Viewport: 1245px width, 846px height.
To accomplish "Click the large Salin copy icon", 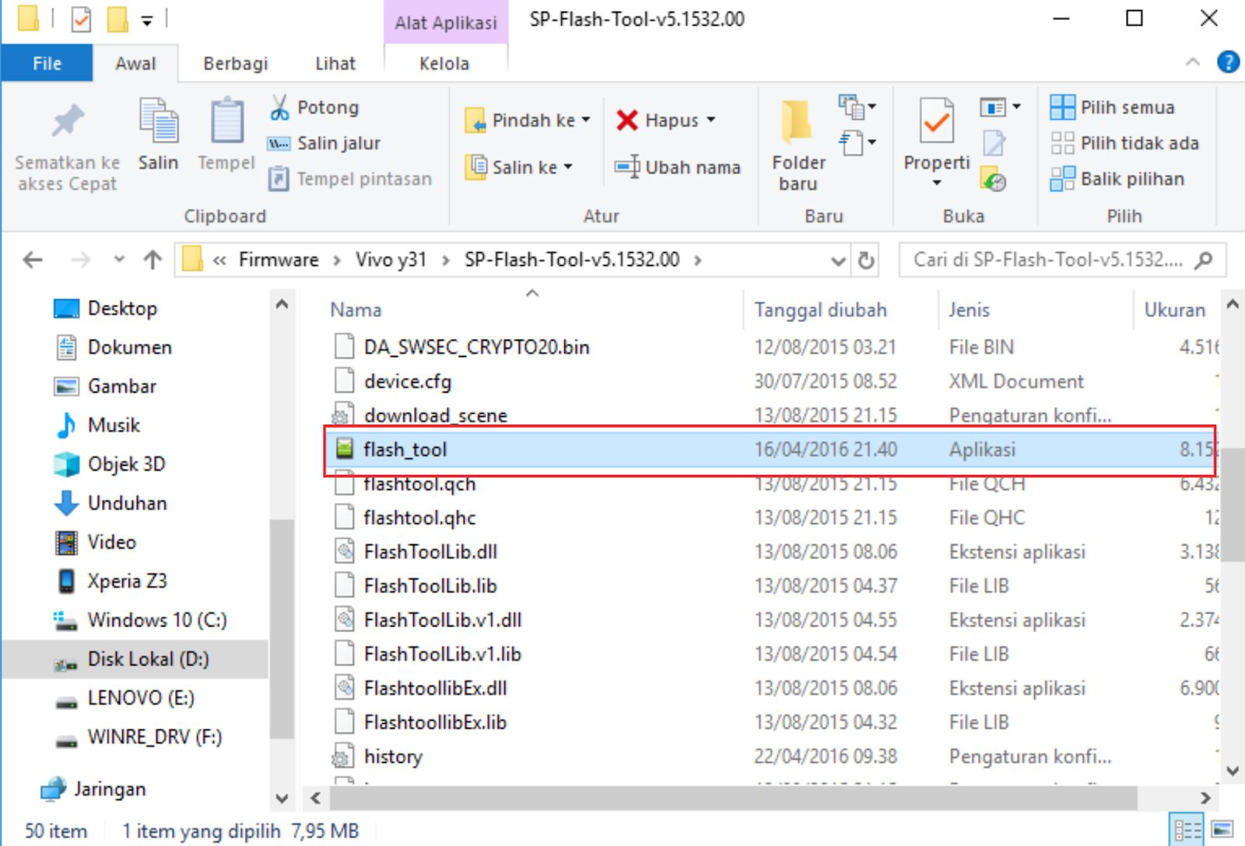I will 159,121.
